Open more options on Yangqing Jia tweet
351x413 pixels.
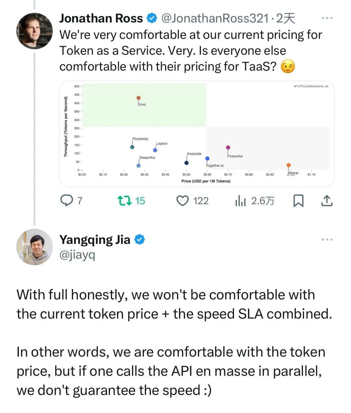pyautogui.click(x=327, y=240)
